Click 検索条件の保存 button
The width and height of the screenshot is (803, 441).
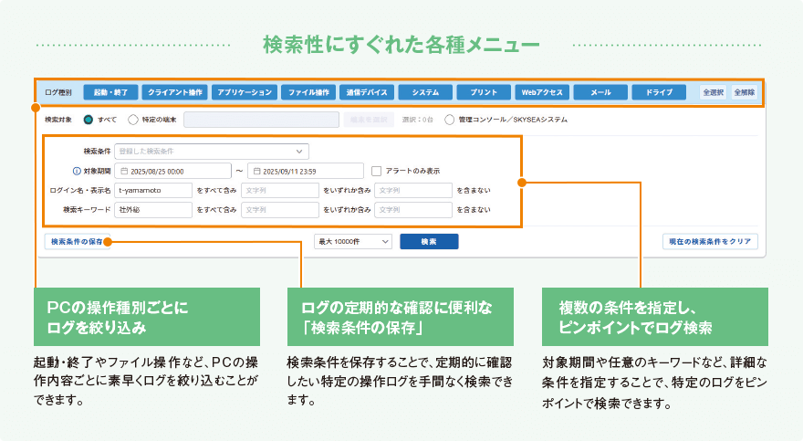coord(77,242)
